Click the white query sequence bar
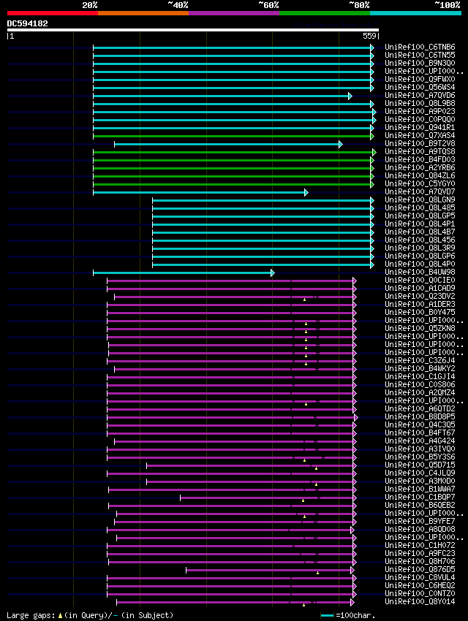 point(192,30)
